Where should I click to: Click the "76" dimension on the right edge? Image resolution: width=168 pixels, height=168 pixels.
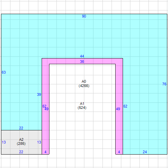click(x=164, y=84)
